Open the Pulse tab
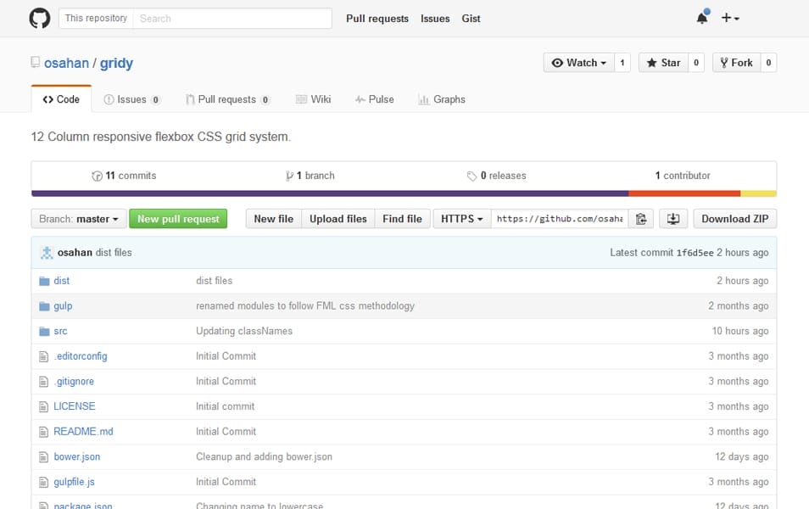 click(375, 99)
